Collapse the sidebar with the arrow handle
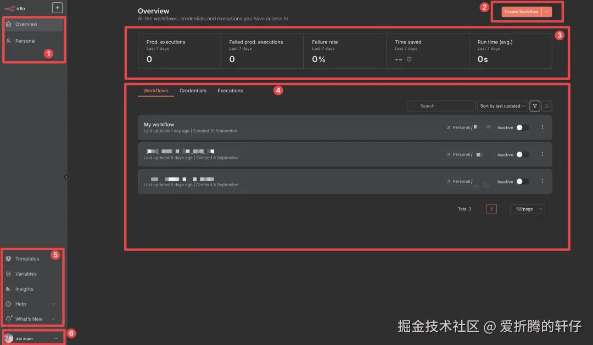This screenshot has height=345, width=593. tap(66, 177)
